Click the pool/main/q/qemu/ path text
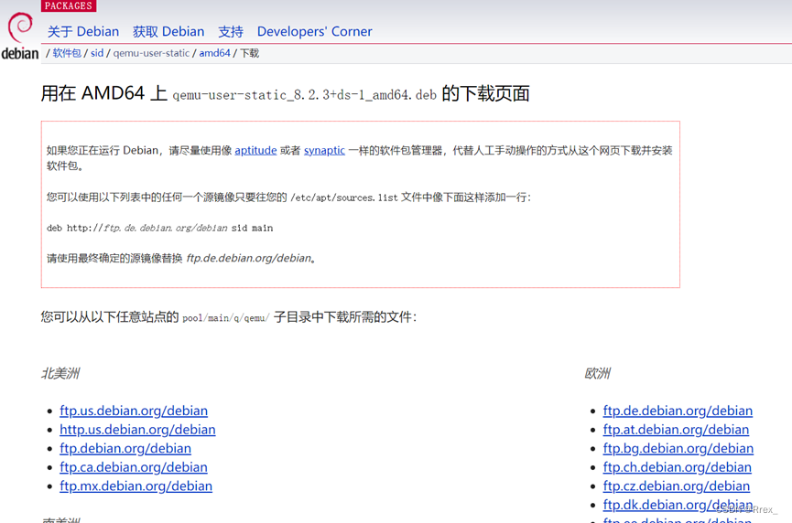Viewport: 792px width, 523px height. (x=226, y=318)
